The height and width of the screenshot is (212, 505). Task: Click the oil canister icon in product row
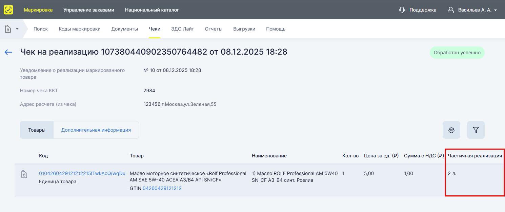click(x=24, y=174)
